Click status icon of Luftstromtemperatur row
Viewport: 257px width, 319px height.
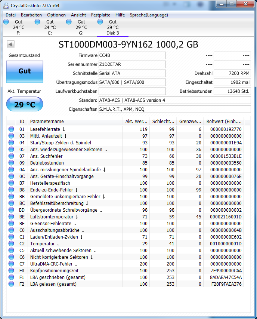[11, 217]
